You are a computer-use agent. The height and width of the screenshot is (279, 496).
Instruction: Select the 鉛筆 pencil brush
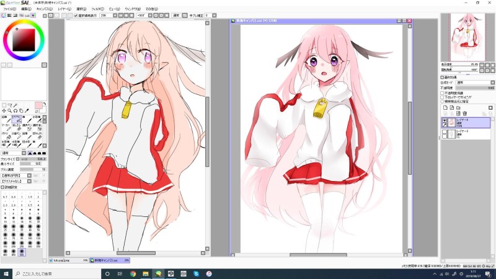point(6,119)
